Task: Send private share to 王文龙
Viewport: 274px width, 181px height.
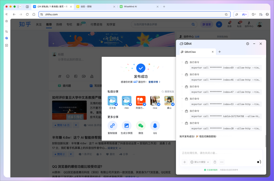Action: click(x=112, y=101)
